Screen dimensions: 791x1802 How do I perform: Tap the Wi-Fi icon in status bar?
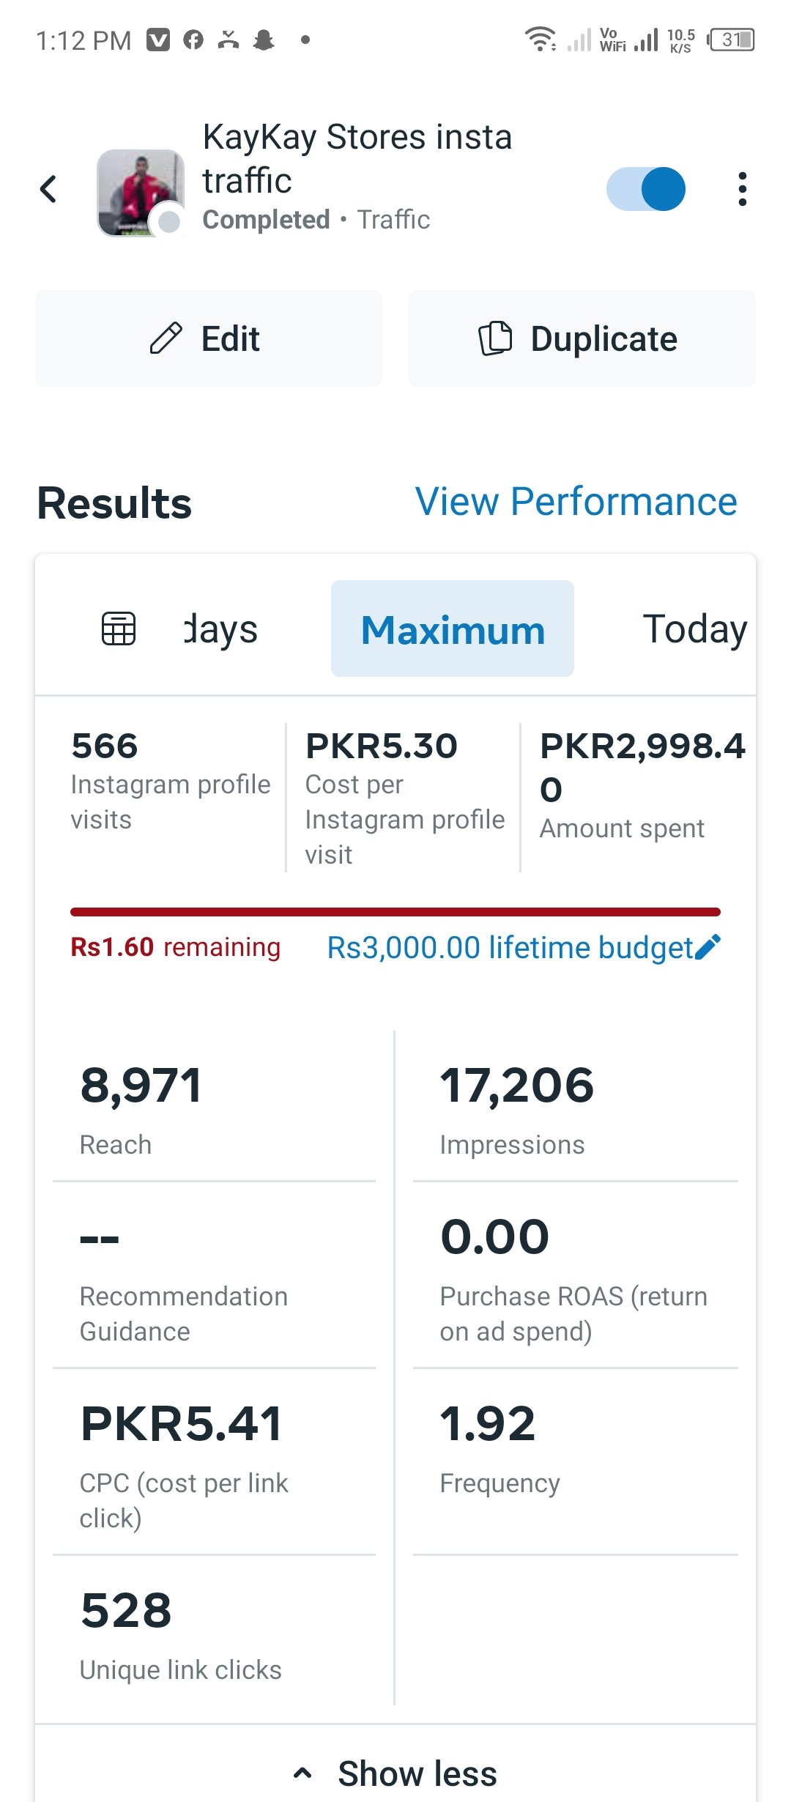[x=541, y=40]
